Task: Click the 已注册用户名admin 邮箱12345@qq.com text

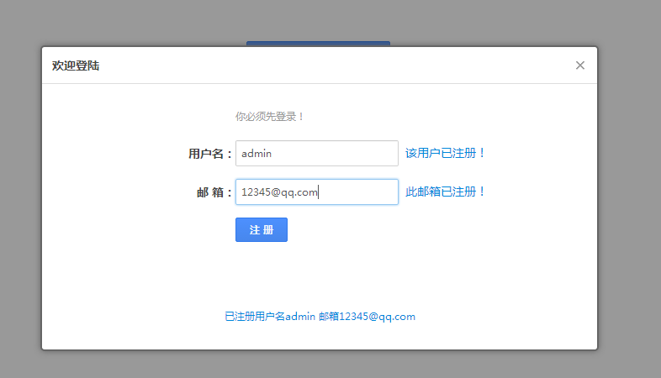Action: 320,317
